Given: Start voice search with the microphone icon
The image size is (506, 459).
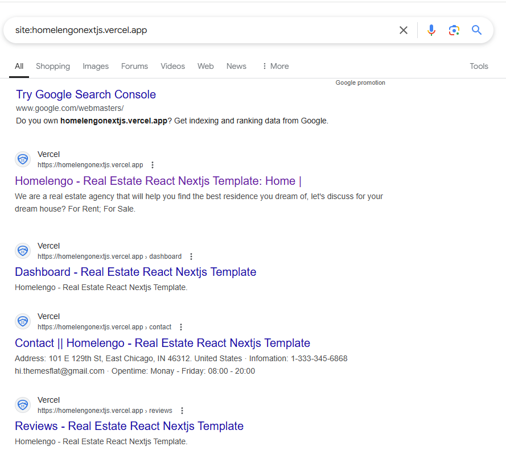Looking at the screenshot, I should pyautogui.click(x=431, y=30).
